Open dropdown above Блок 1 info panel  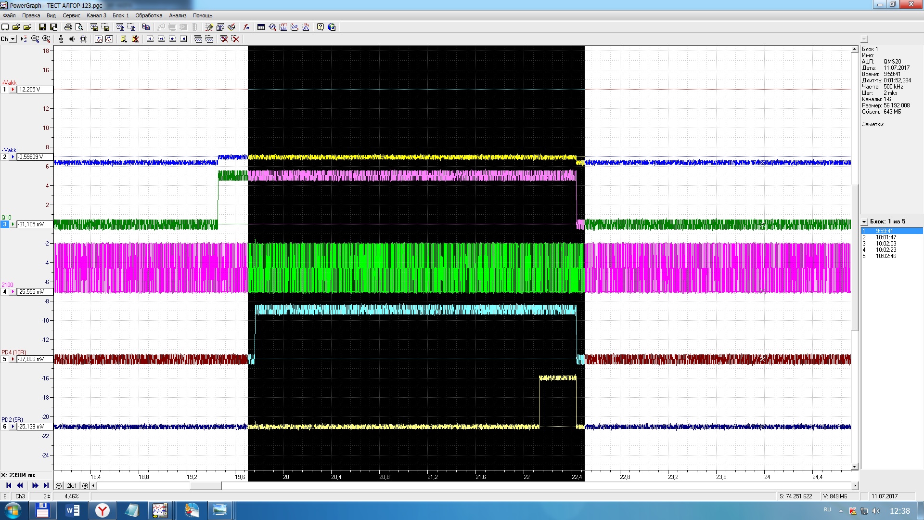(864, 39)
